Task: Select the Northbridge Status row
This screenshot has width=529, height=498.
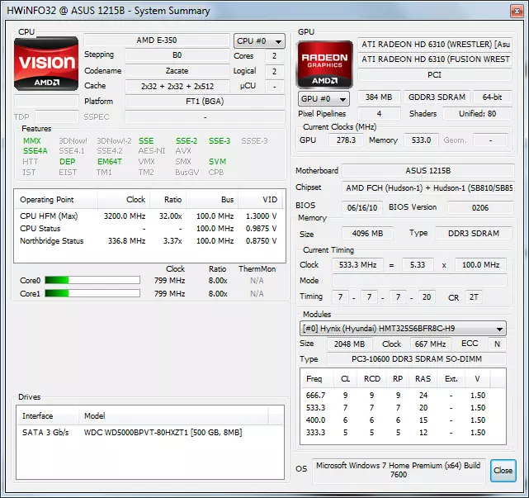Action: point(149,240)
